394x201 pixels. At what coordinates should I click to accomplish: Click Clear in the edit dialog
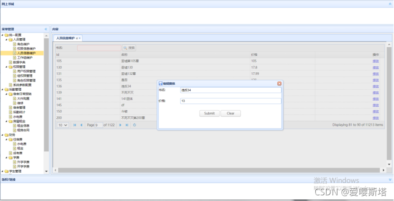231,114
